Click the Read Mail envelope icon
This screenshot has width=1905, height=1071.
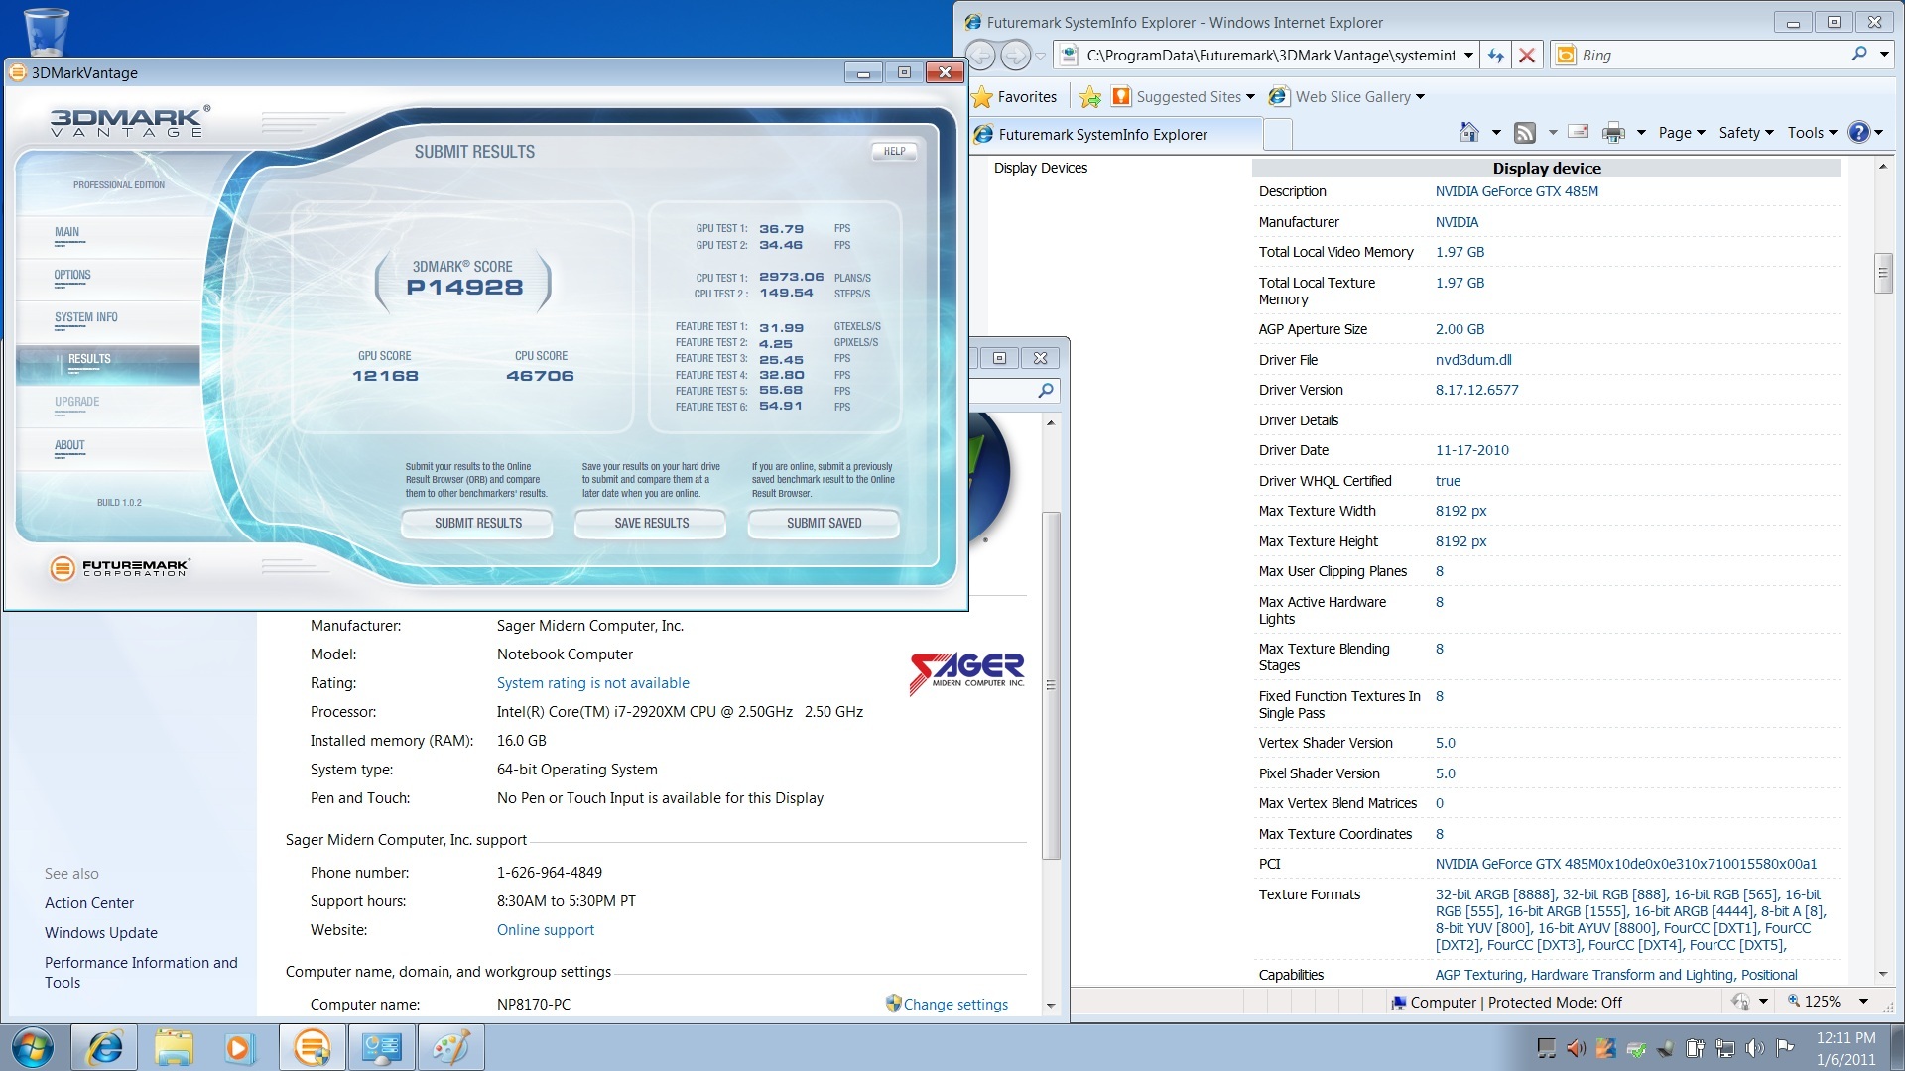(1579, 132)
